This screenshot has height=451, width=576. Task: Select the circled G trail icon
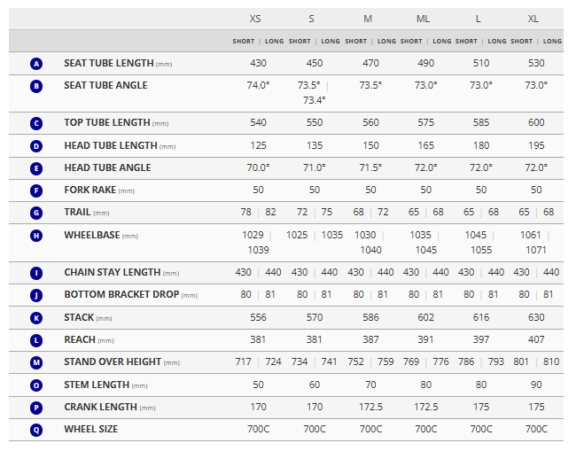pos(36,213)
